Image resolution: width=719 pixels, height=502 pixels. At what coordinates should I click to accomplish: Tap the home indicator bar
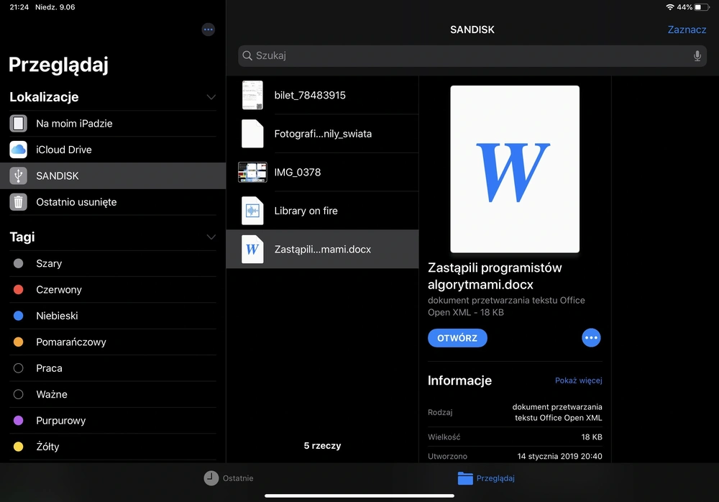click(x=359, y=496)
